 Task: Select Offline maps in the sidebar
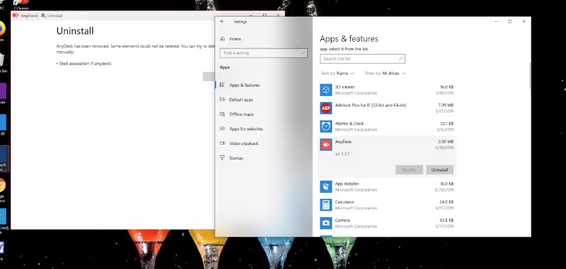240,114
